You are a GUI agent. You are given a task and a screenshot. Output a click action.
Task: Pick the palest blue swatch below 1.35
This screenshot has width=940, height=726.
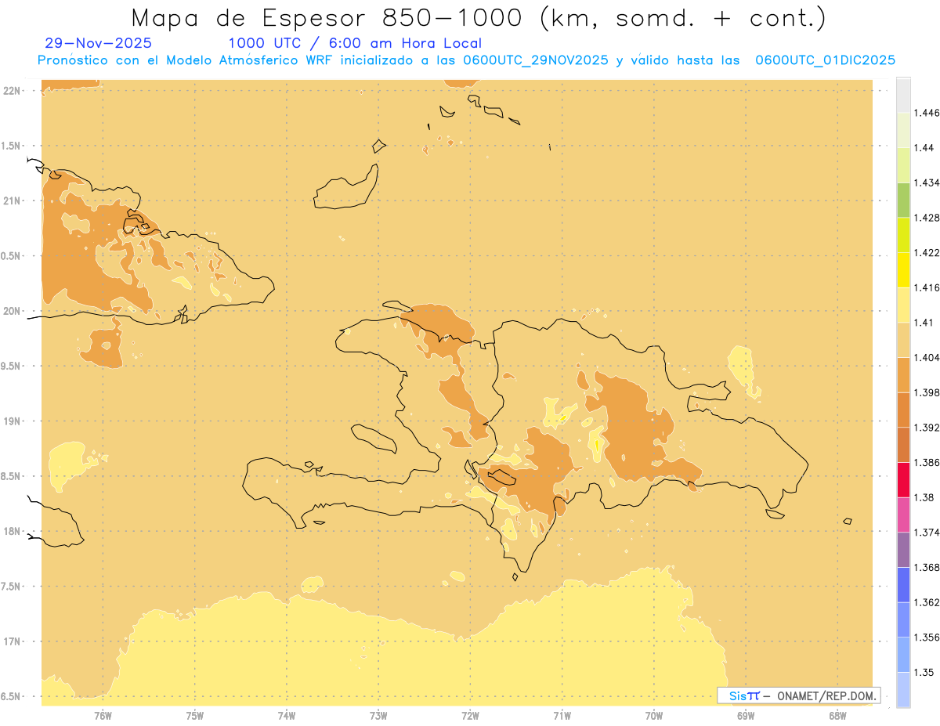[x=903, y=689]
